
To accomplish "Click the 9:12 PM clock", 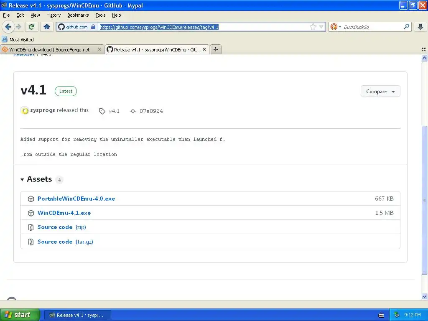I will [413, 315].
